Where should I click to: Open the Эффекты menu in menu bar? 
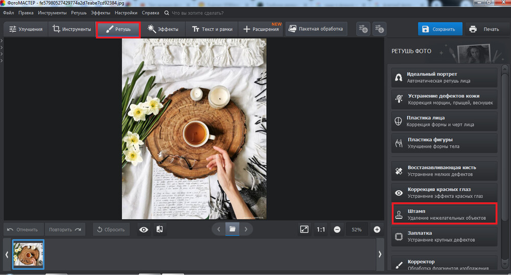pos(101,13)
